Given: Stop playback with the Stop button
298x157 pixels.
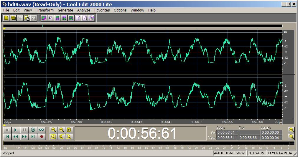Looking at the screenshot, I should point(7,130).
